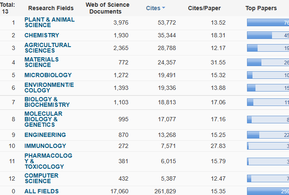
Task: Click the All Fields summary link
Action: pyautogui.click(x=42, y=191)
